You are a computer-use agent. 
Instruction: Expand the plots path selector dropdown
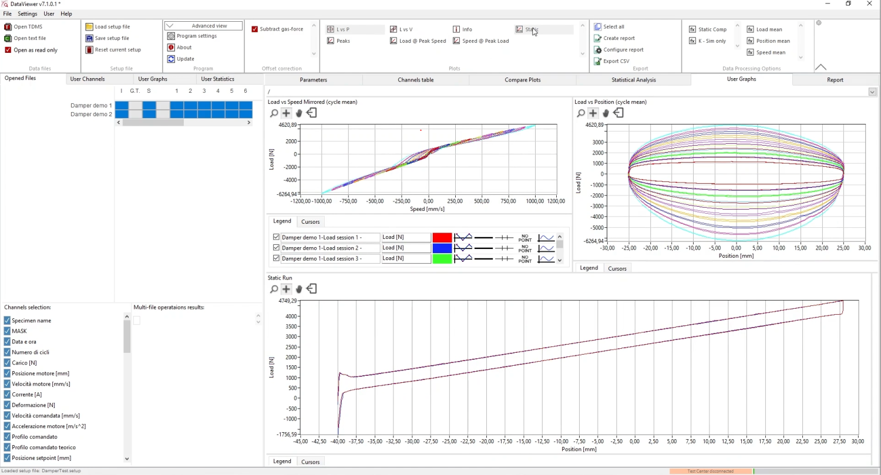[x=872, y=92]
